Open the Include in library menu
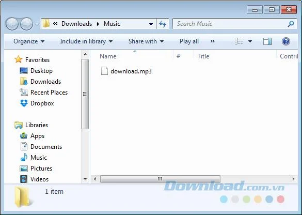 coord(86,41)
